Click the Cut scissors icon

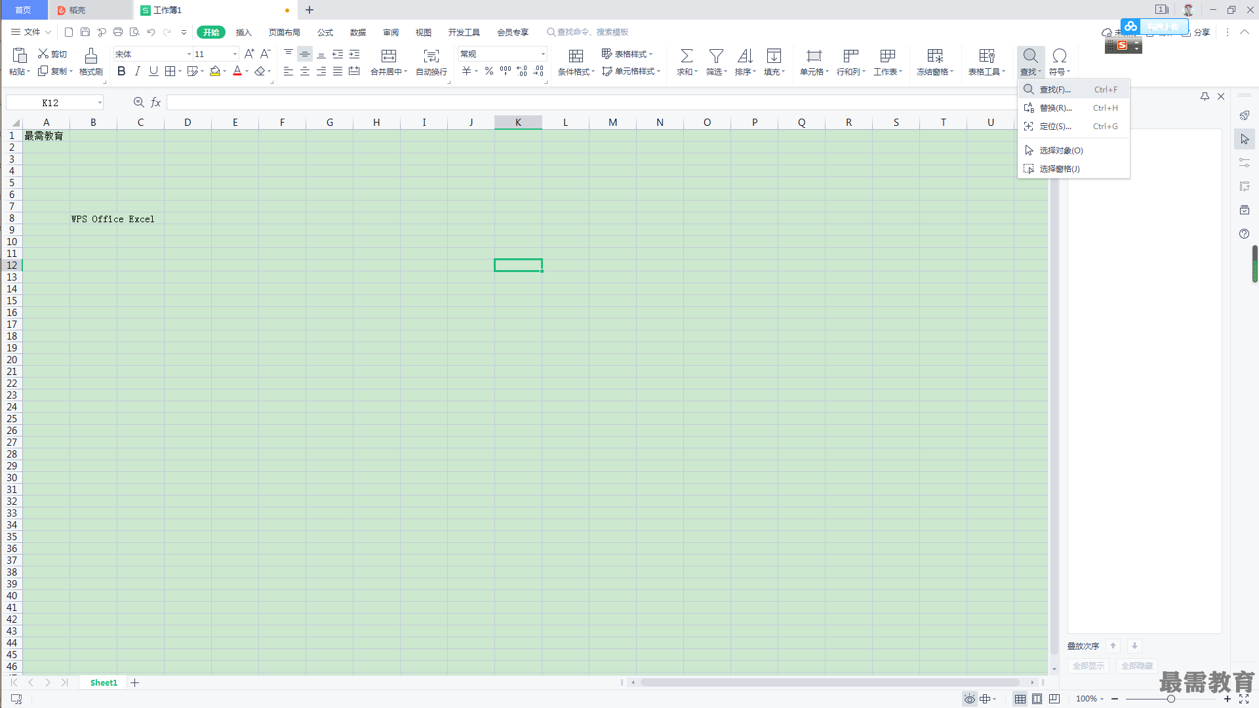click(43, 54)
